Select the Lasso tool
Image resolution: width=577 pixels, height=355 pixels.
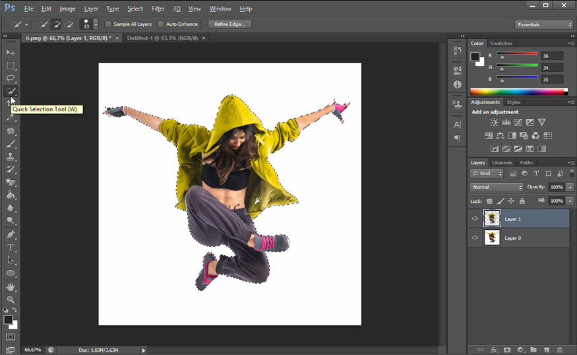pos(11,78)
